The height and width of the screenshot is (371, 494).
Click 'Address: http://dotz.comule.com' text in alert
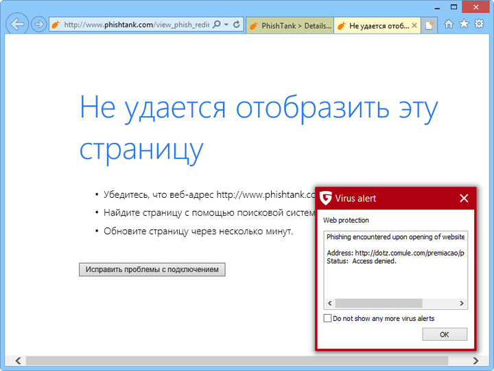point(395,253)
